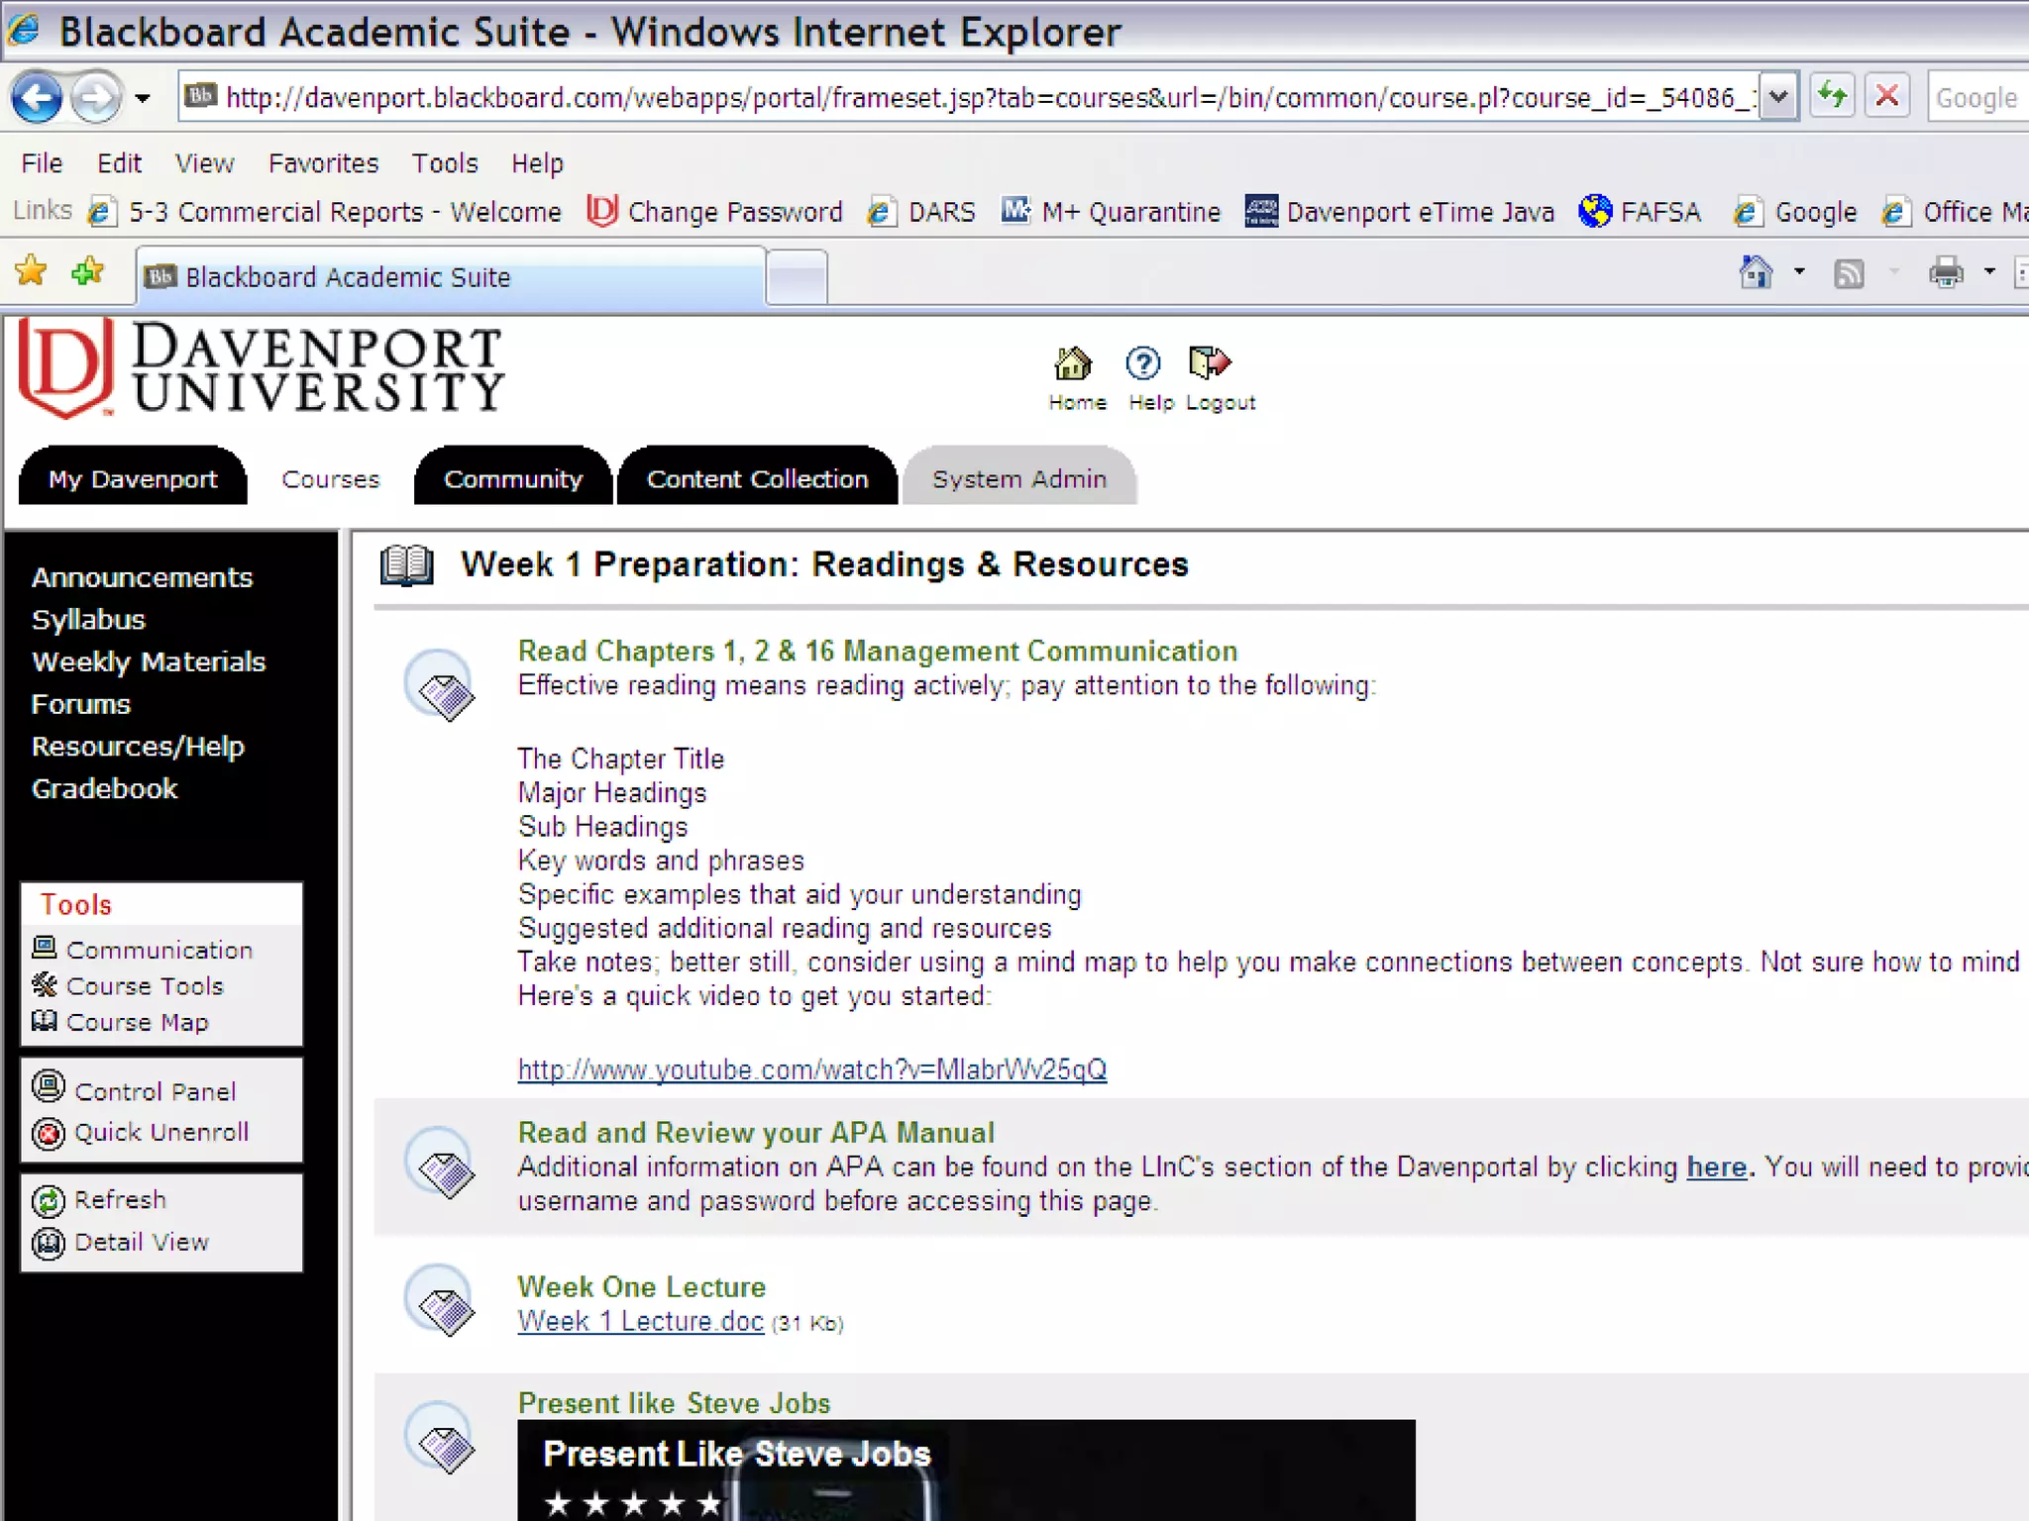This screenshot has height=1521, width=2029.
Task: Open the back/forward recent pages dropdown
Action: [x=143, y=98]
